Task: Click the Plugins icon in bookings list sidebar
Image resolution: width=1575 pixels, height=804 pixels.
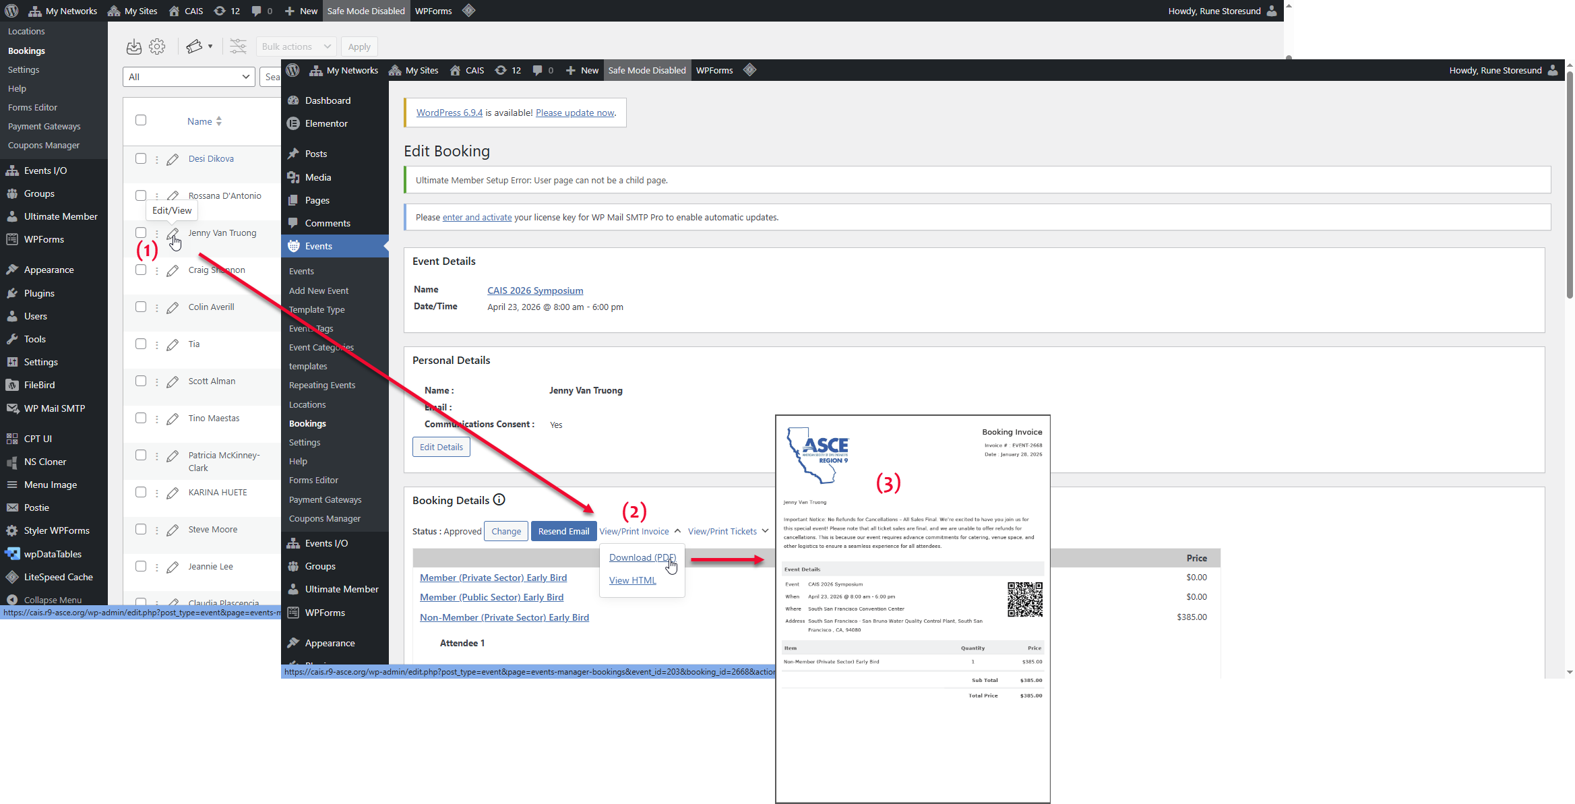Action: pyautogui.click(x=12, y=293)
